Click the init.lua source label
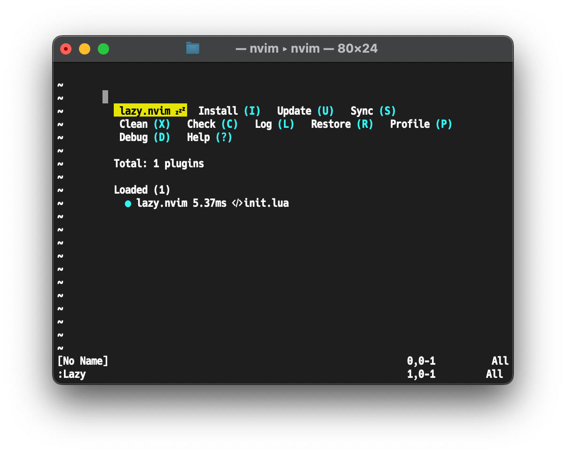This screenshot has height=454, width=566. (266, 204)
